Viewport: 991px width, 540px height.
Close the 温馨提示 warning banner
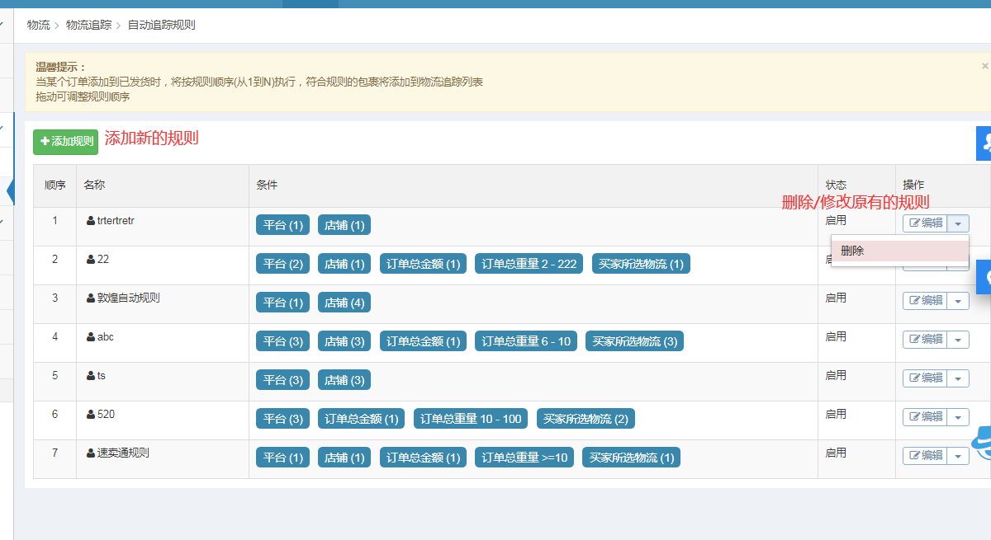click(x=984, y=66)
